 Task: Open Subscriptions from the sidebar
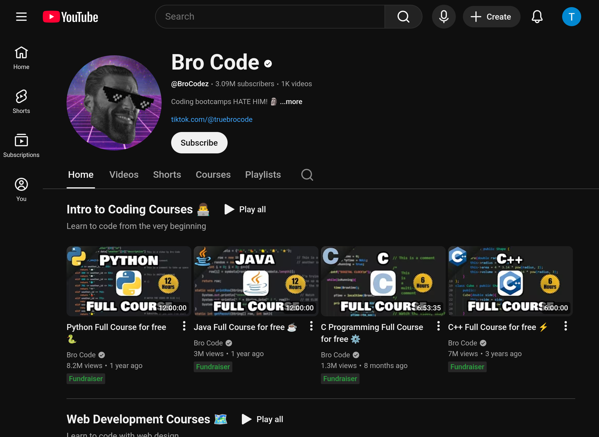tap(21, 145)
